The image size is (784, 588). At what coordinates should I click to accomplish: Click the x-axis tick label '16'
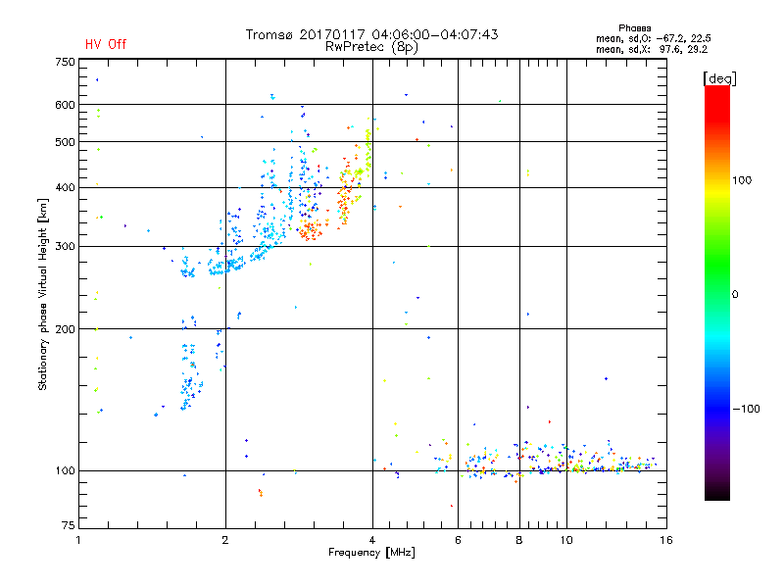pos(666,540)
